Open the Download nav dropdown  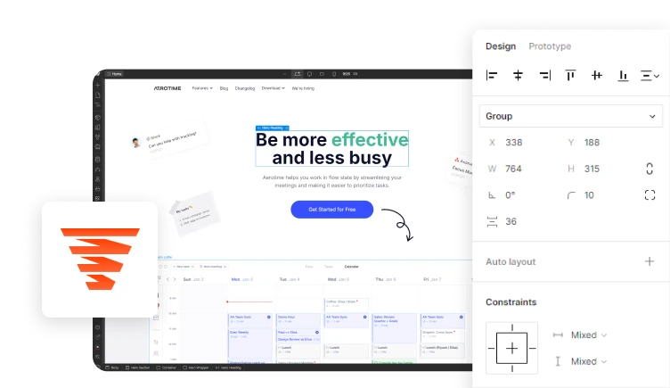tap(273, 88)
